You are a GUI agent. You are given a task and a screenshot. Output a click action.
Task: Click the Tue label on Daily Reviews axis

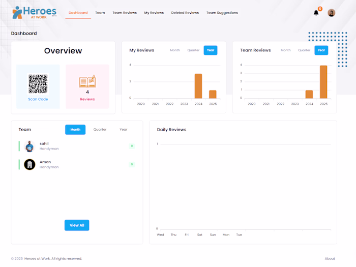[x=239, y=235]
